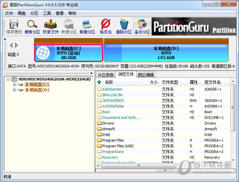Go to previous disk with left arrow
239x182 pixels.
[11, 45]
